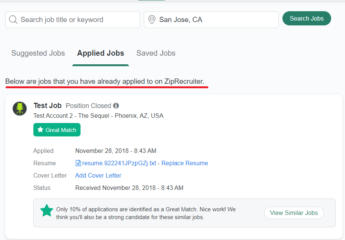This screenshot has width=345, height=240.
Task: Open the Test Job listing title
Action: point(48,106)
